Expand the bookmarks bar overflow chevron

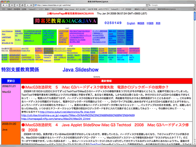194,9
